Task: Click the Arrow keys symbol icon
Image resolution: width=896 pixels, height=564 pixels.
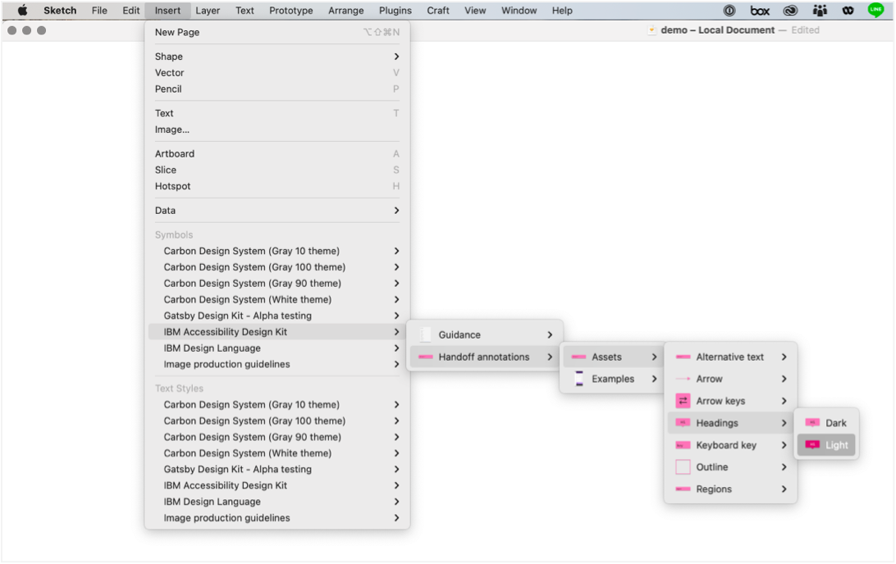Action: tap(683, 401)
